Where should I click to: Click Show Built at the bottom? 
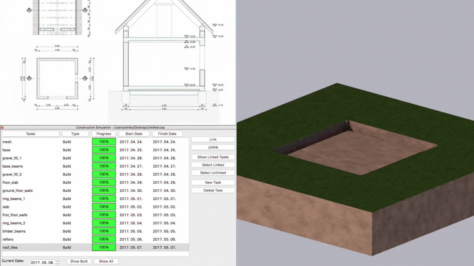tap(79, 261)
